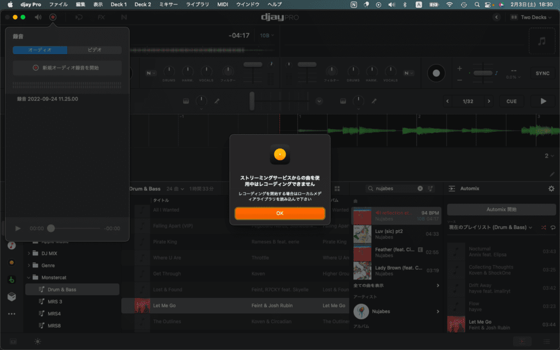Open the 0.0% tempo range dropdown
The image size is (560, 350).
tap(514, 77)
